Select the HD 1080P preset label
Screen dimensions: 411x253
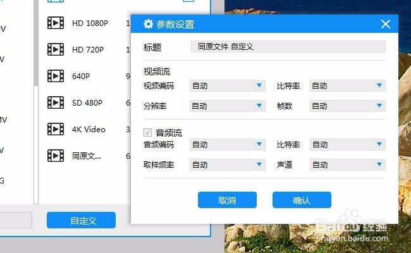tap(90, 23)
